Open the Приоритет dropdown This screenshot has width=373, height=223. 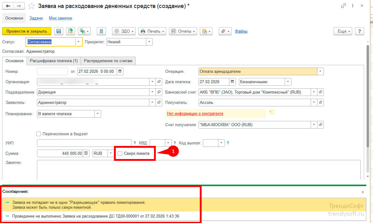coord(149,42)
